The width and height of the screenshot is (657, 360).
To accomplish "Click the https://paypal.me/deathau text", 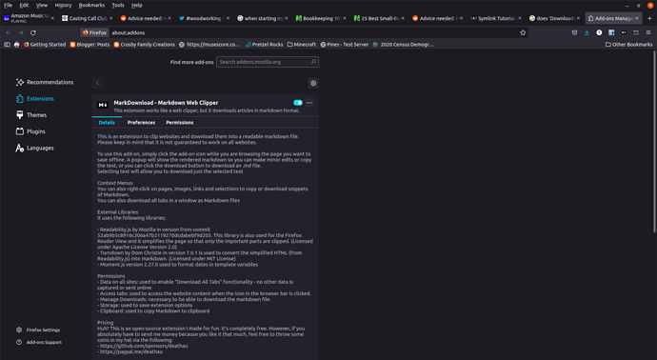I will pyautogui.click(x=131, y=352).
